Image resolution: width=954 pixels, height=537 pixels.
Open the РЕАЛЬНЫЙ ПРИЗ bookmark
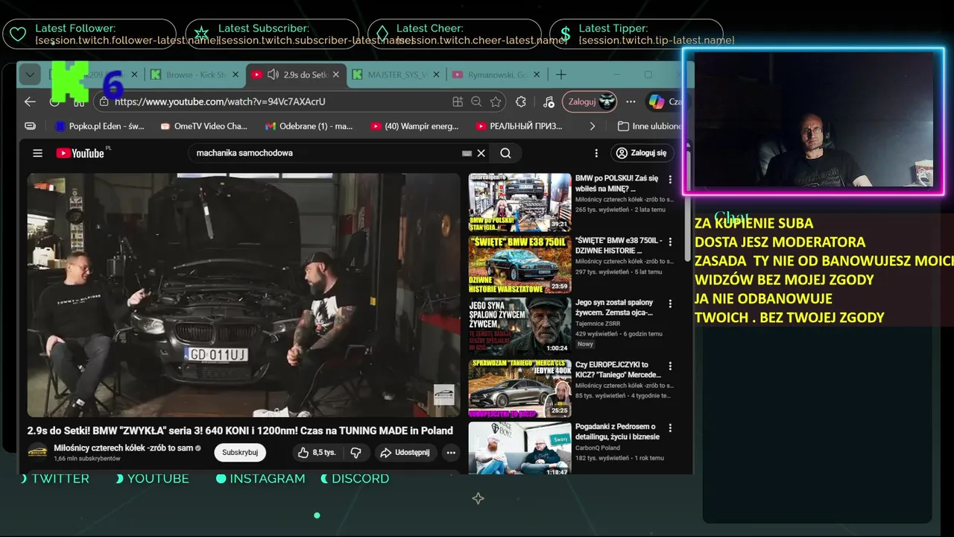click(x=519, y=126)
